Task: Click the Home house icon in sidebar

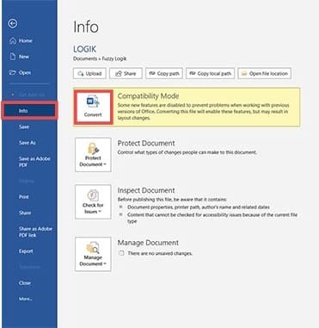Action: [x=13, y=40]
